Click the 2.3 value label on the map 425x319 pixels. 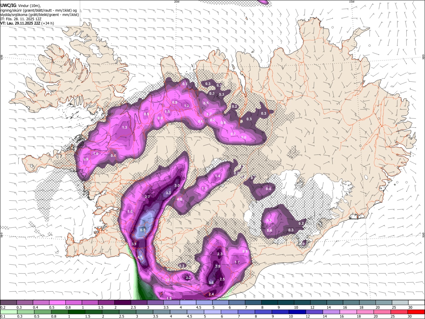(220, 254)
